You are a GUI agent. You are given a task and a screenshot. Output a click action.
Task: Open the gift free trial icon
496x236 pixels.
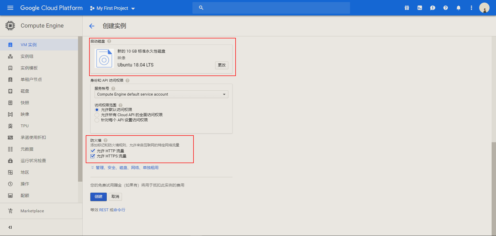point(407,8)
